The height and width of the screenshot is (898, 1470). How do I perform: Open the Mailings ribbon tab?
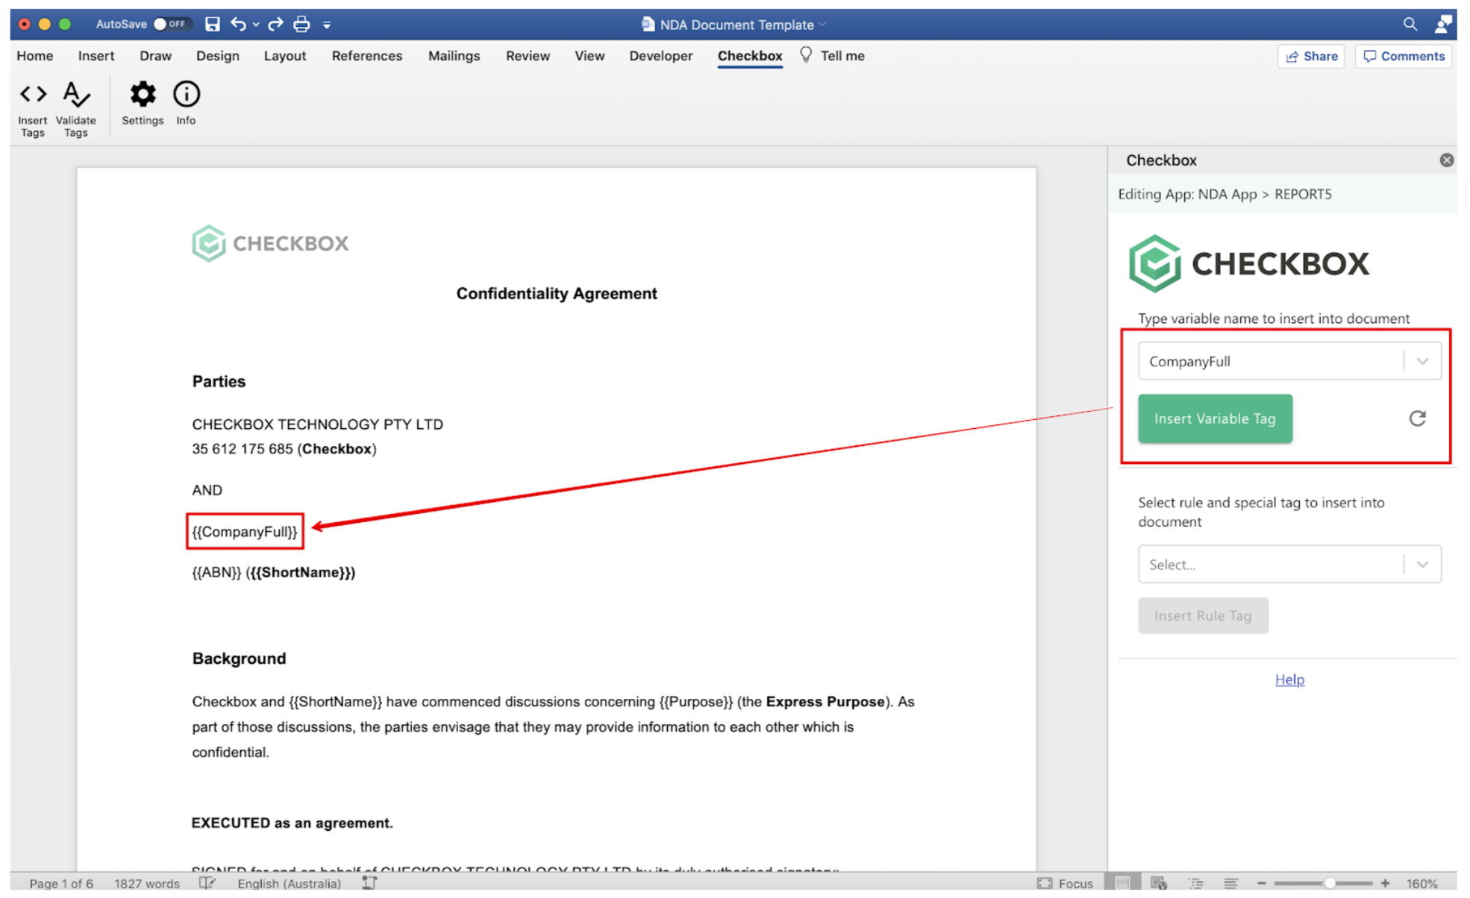[x=454, y=56]
